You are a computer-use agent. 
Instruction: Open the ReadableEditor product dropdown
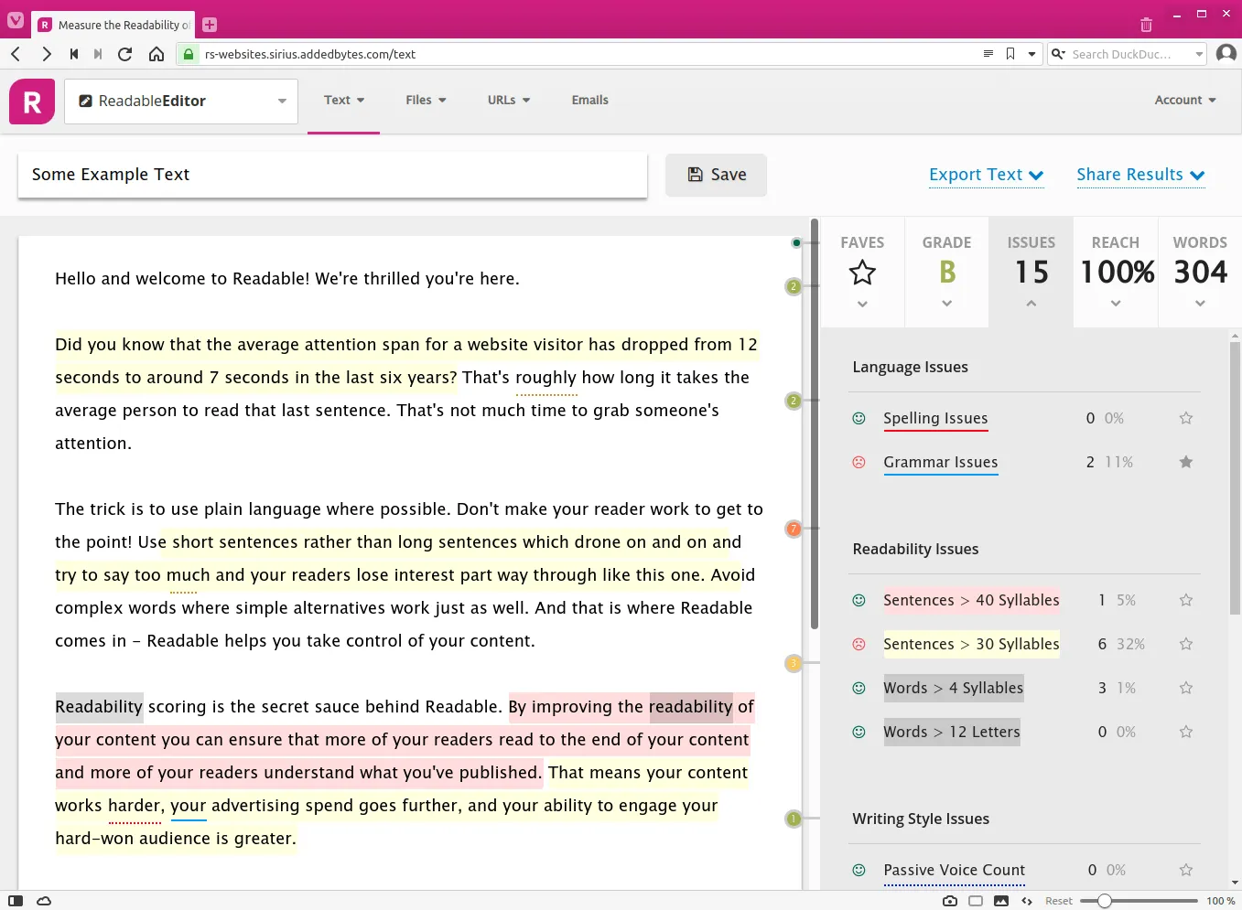pos(181,102)
